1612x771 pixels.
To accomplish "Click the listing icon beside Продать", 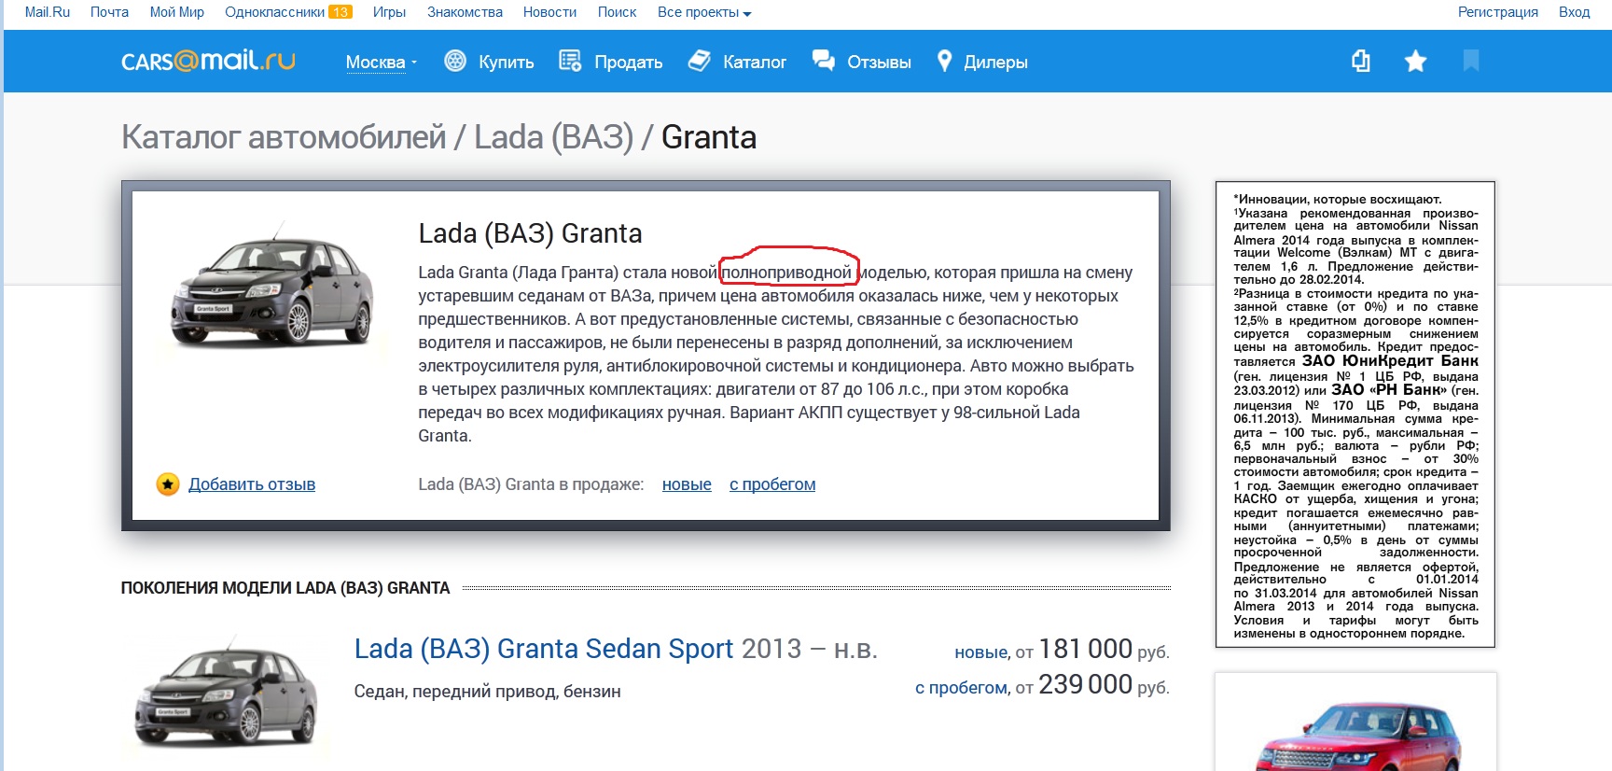I will click(x=570, y=61).
